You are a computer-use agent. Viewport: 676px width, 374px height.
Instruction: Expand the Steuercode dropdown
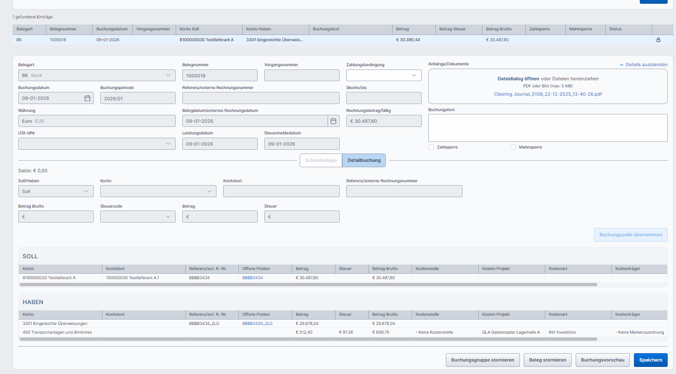[137, 217]
